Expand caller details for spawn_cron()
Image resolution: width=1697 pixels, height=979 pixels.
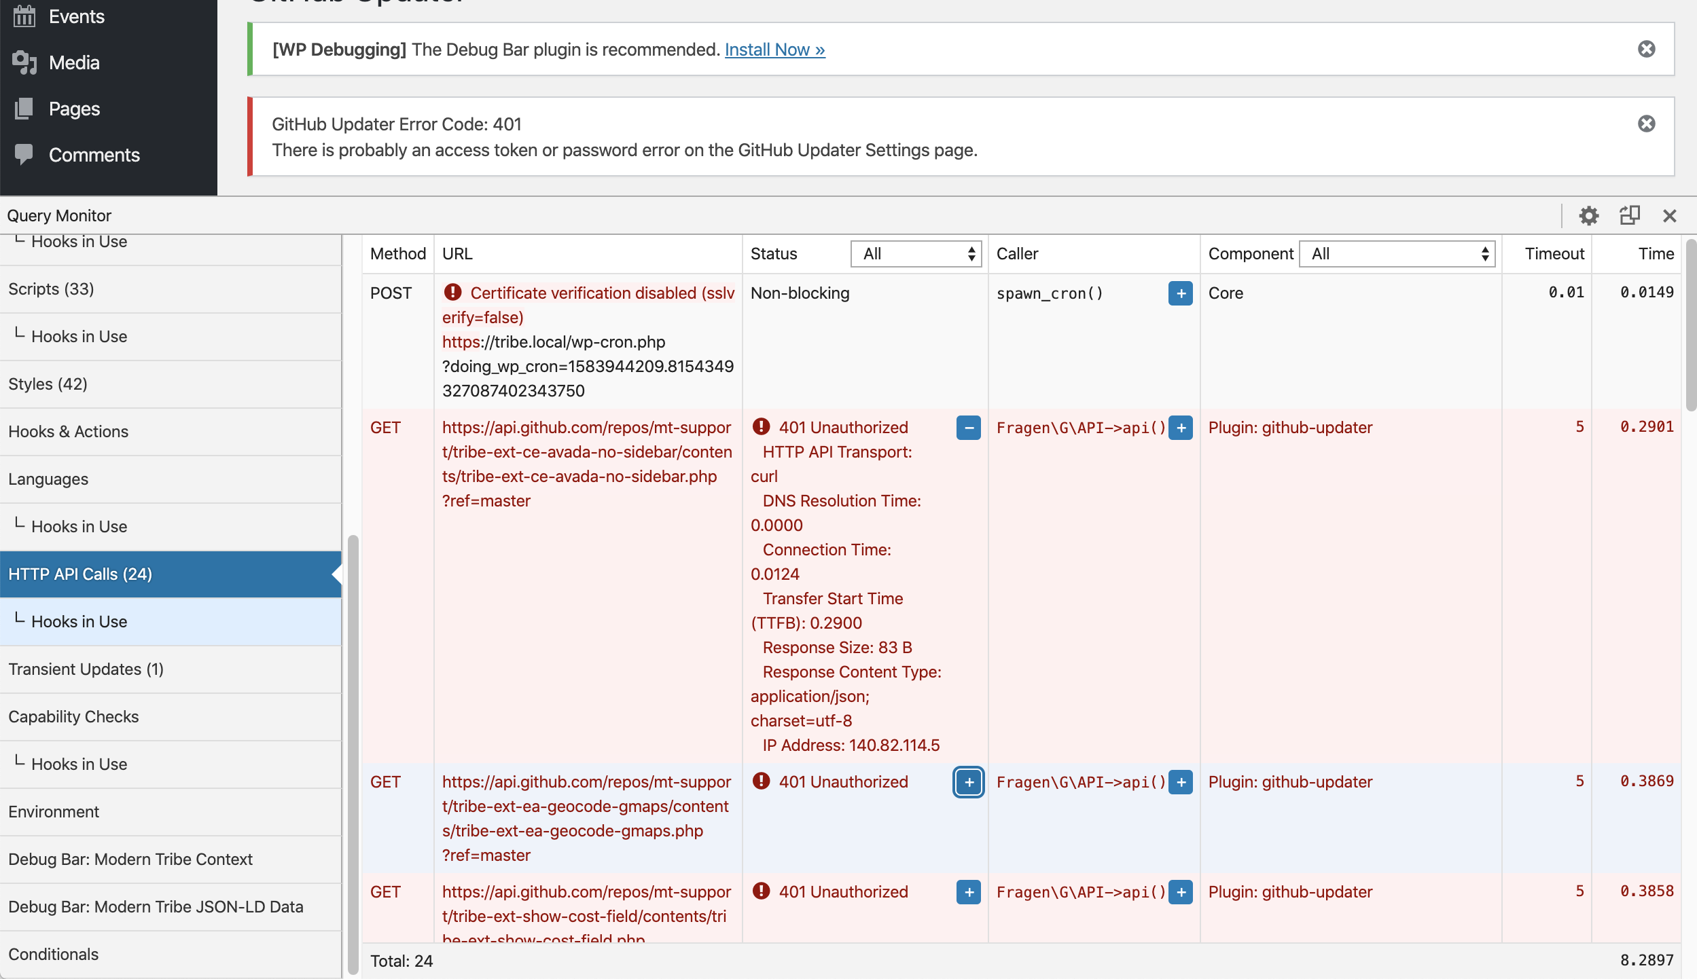pos(1180,293)
